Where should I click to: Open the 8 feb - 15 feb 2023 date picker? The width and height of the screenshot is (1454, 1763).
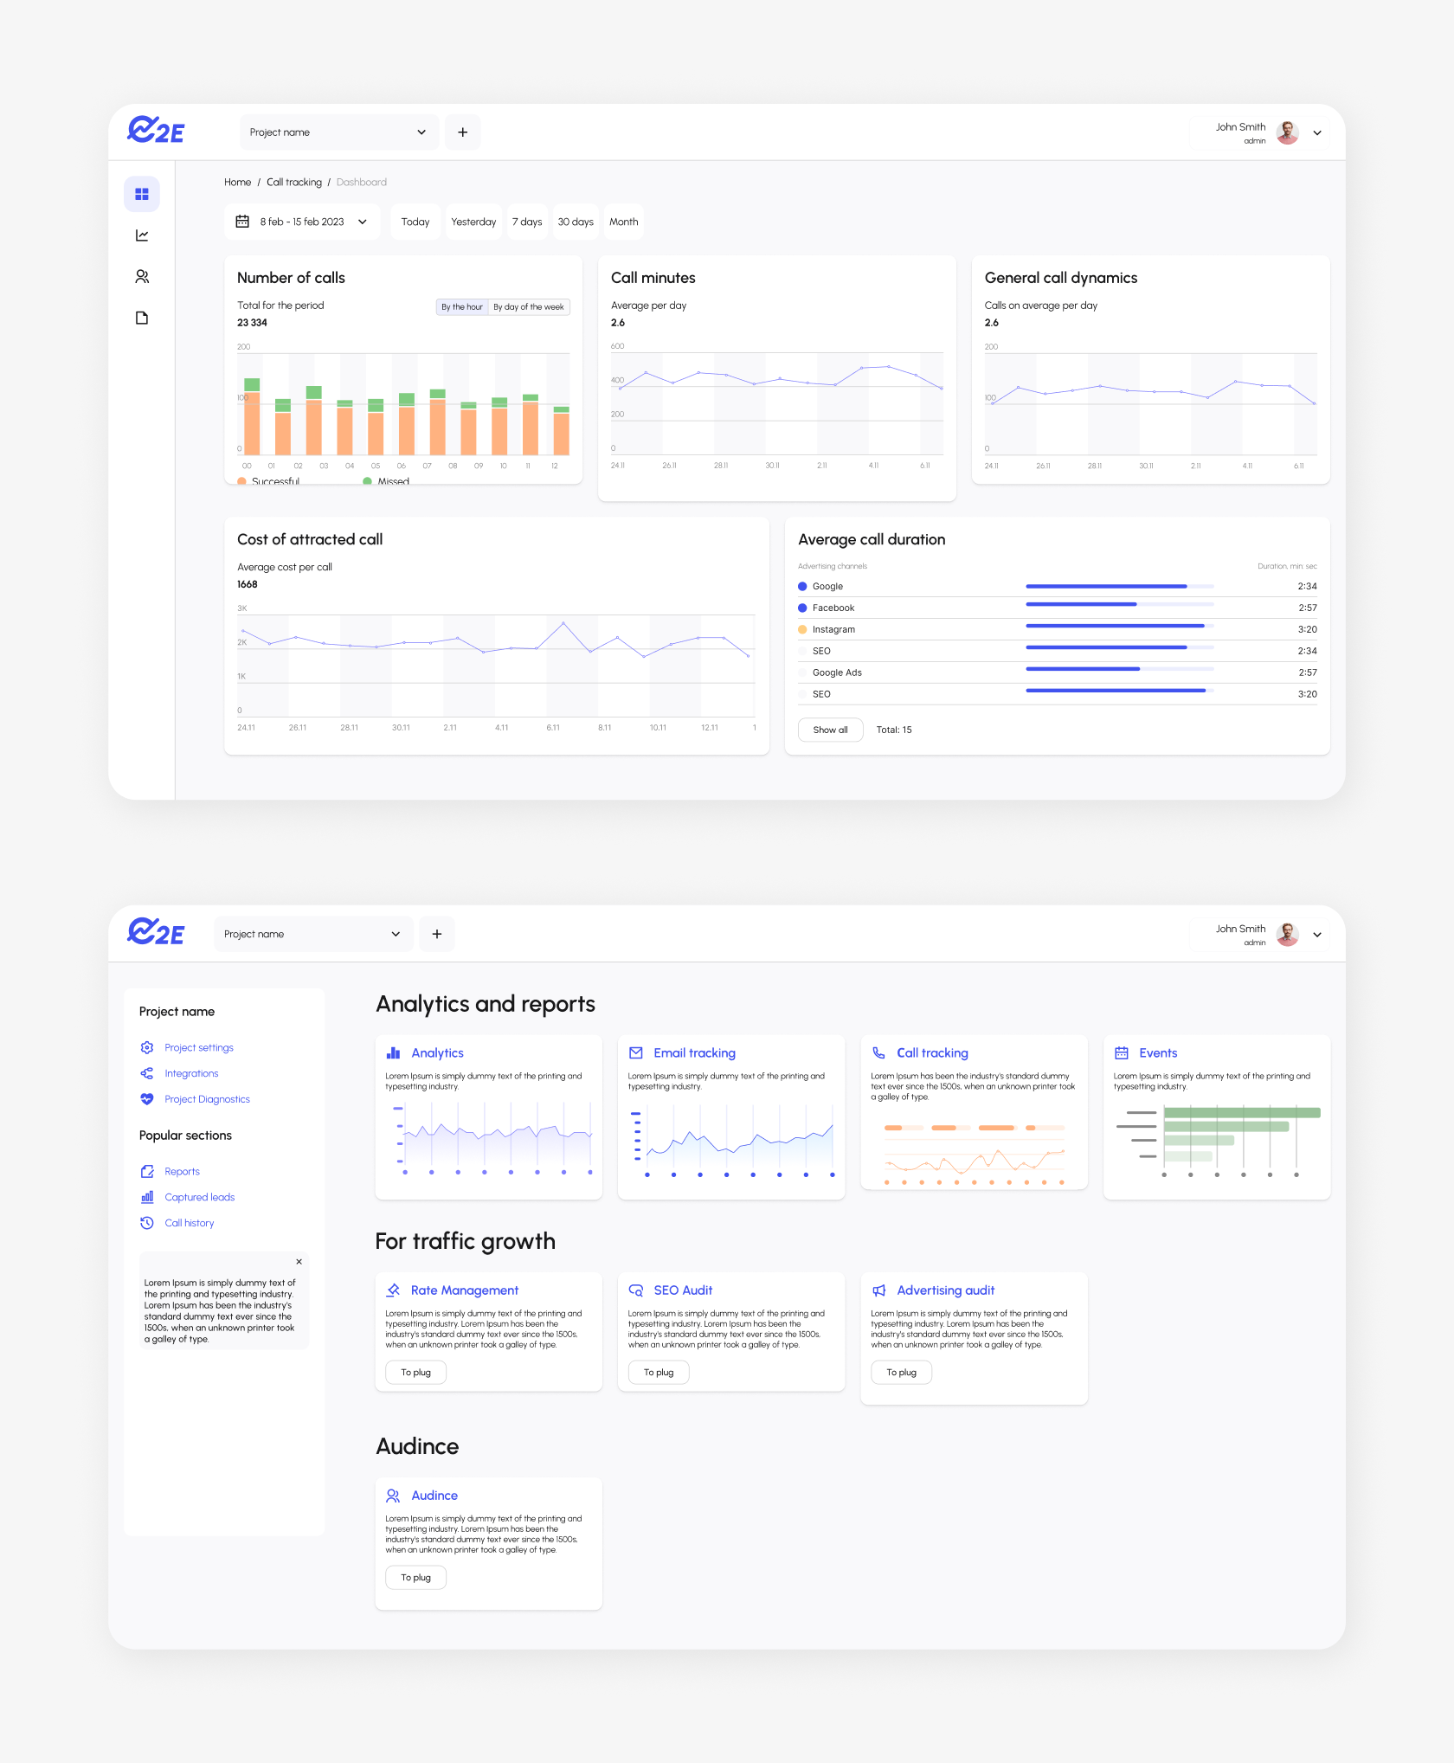coord(301,222)
